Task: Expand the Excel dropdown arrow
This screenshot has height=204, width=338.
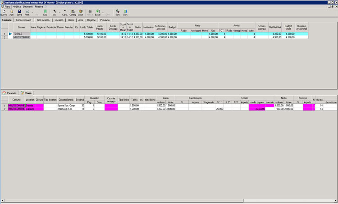Action: (x=103, y=13)
